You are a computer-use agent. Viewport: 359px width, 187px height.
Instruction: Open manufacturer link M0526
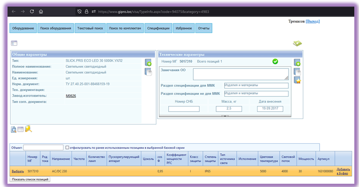[x=71, y=96]
